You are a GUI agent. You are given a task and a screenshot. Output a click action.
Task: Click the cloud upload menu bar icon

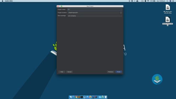(137, 1)
